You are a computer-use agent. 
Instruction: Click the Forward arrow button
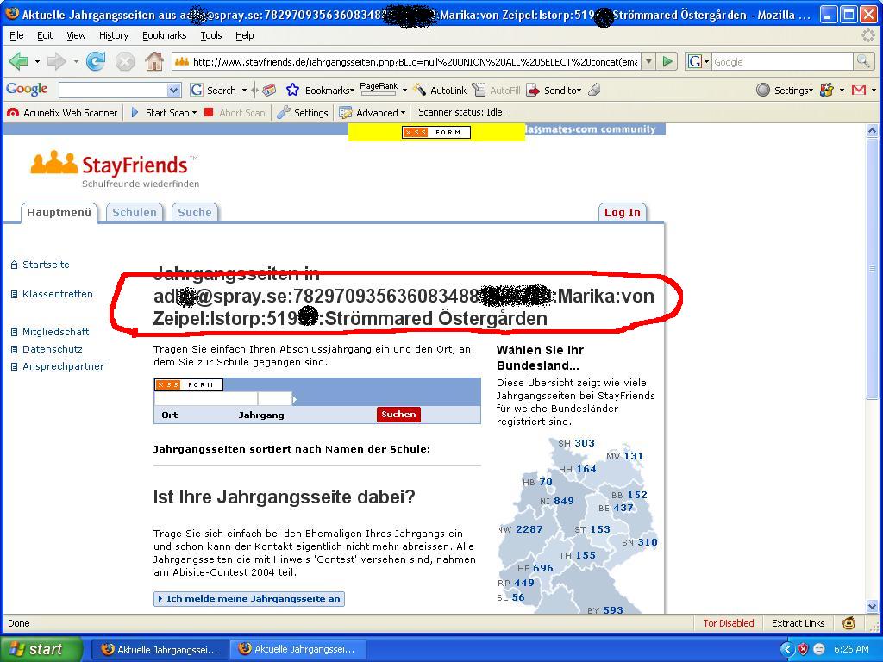[x=56, y=61]
